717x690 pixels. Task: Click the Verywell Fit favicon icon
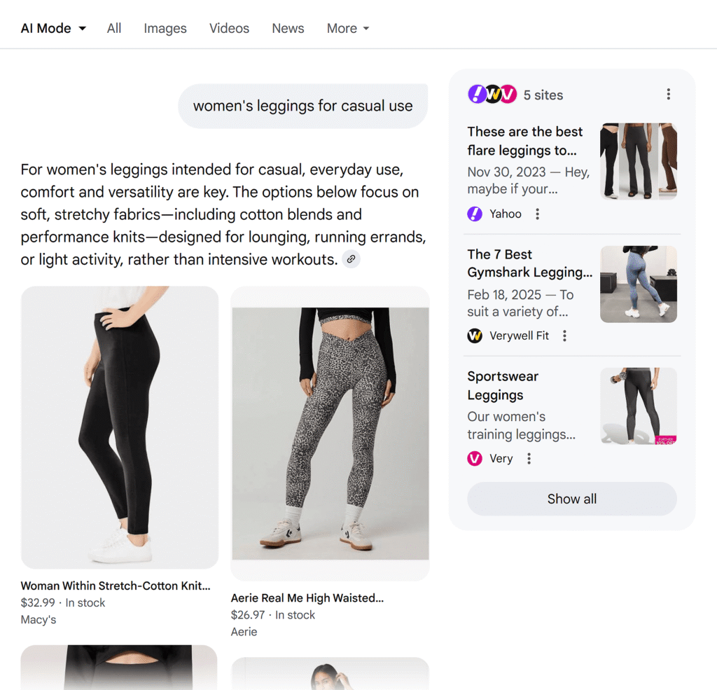[x=475, y=336]
